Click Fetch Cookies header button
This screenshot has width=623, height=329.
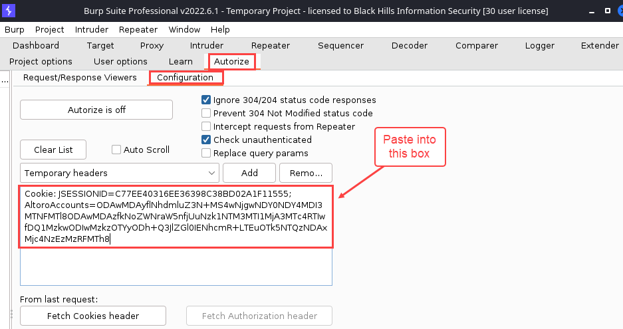point(93,316)
